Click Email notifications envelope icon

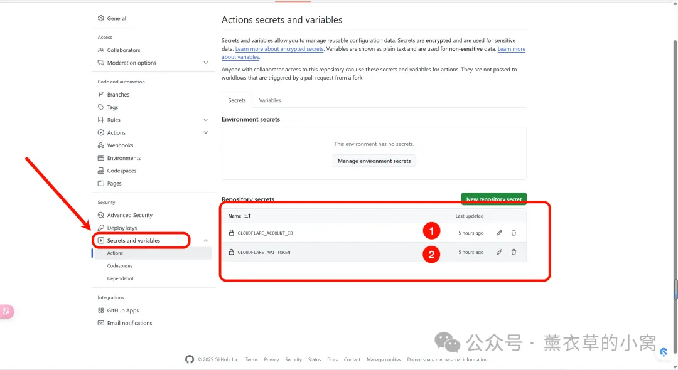pos(100,323)
